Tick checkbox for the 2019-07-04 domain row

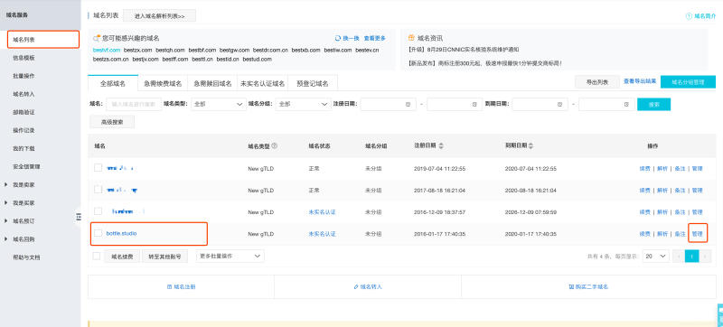[x=98, y=168]
